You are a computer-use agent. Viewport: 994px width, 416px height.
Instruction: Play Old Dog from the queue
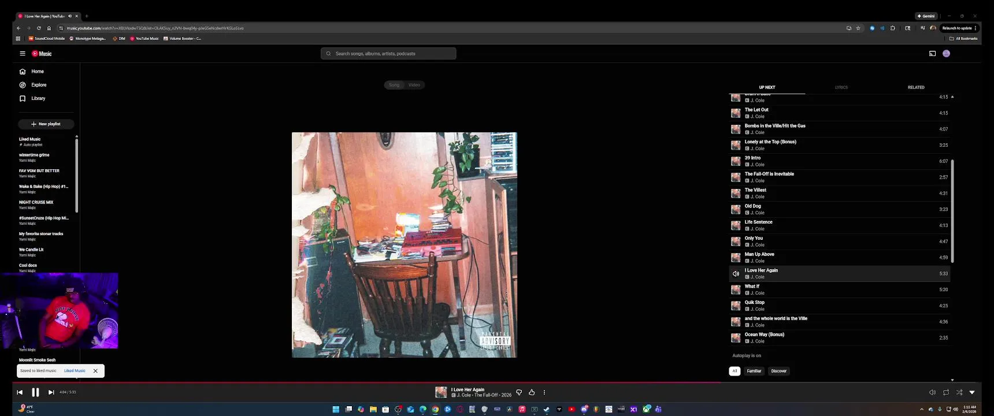[839, 210]
